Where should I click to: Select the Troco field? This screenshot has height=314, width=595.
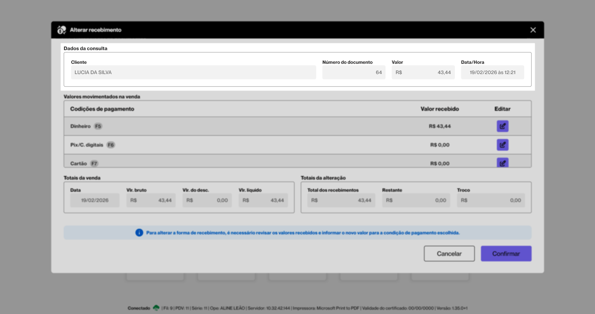[491, 200]
